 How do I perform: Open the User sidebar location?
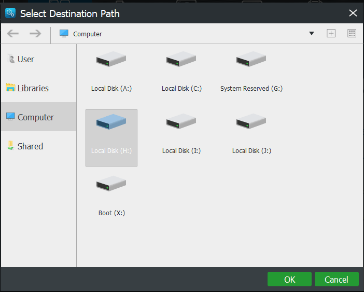tap(26, 59)
